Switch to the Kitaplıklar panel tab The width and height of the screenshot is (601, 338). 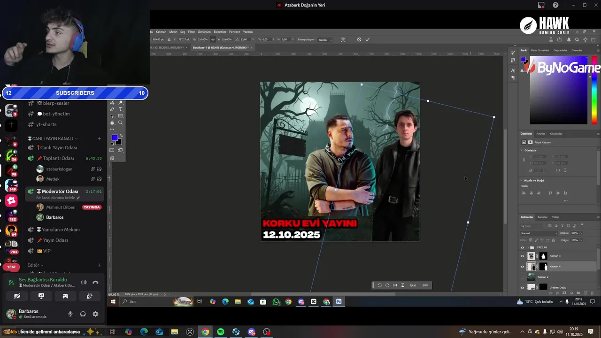(555, 134)
